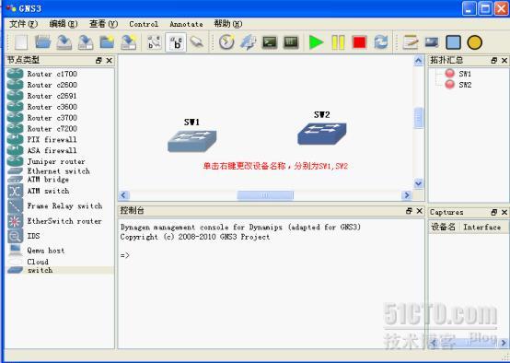The height and width of the screenshot is (363, 510).
Task: Undock the Captures panel
Action: click(494, 212)
